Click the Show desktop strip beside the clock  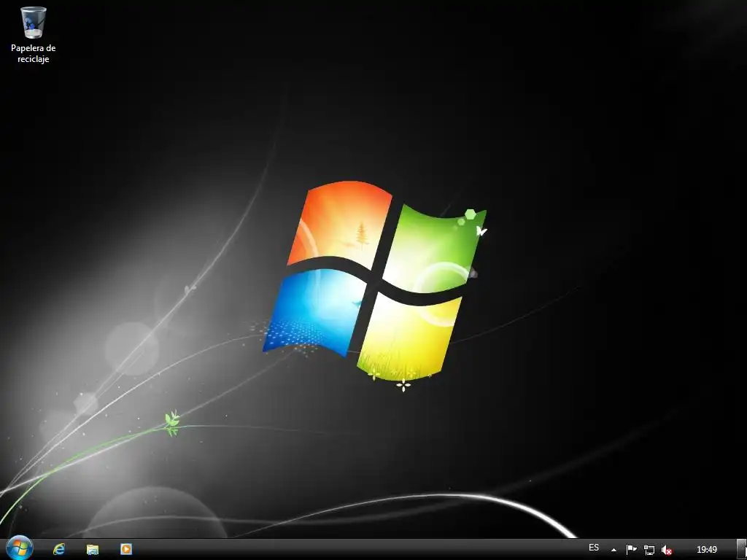741,550
